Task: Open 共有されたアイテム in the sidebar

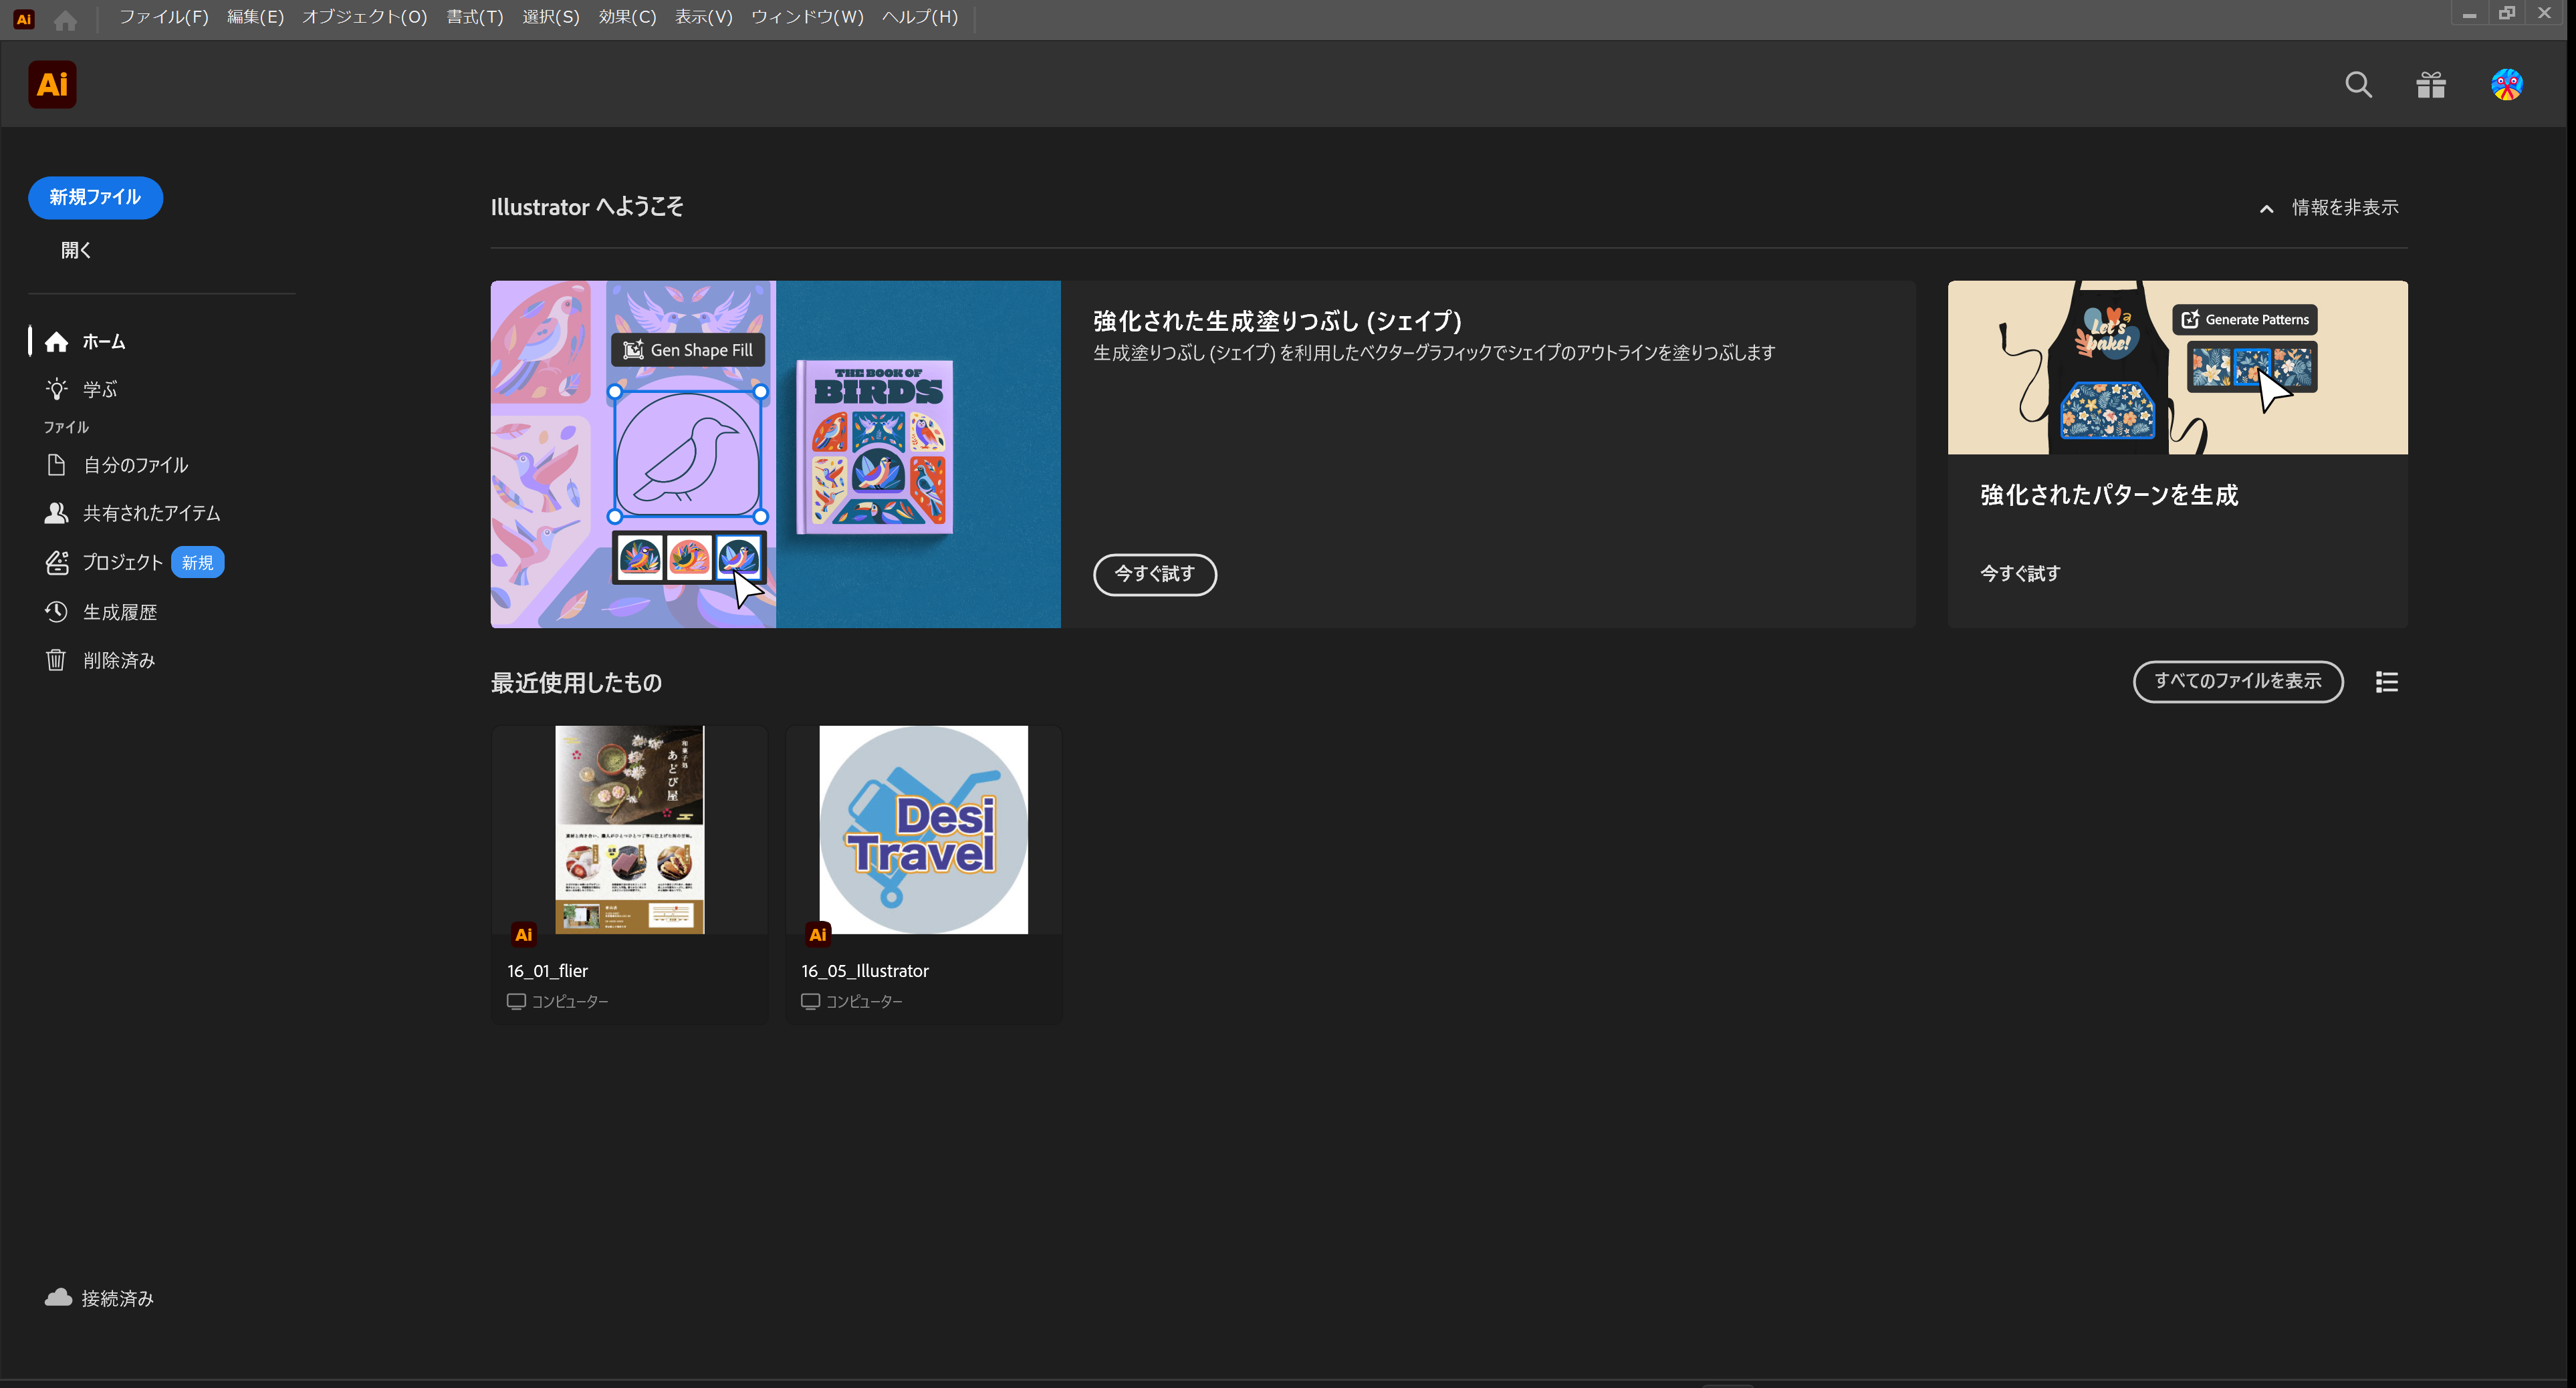Action: [150, 514]
